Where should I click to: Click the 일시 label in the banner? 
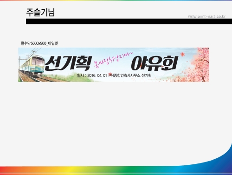(80, 75)
